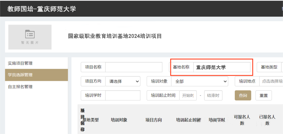Screen dimensions: 283x134
Task: Click the 可报名人数 column header
Action: click(242, 120)
